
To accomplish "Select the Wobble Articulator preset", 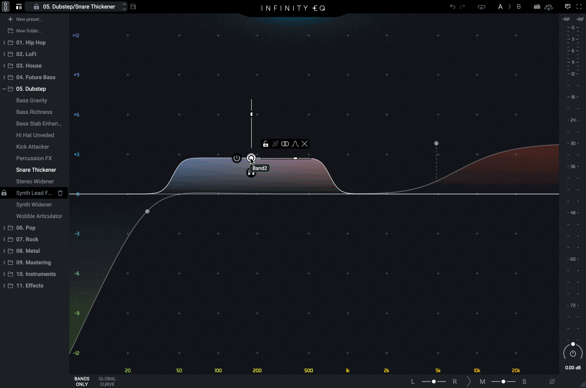I will point(39,216).
